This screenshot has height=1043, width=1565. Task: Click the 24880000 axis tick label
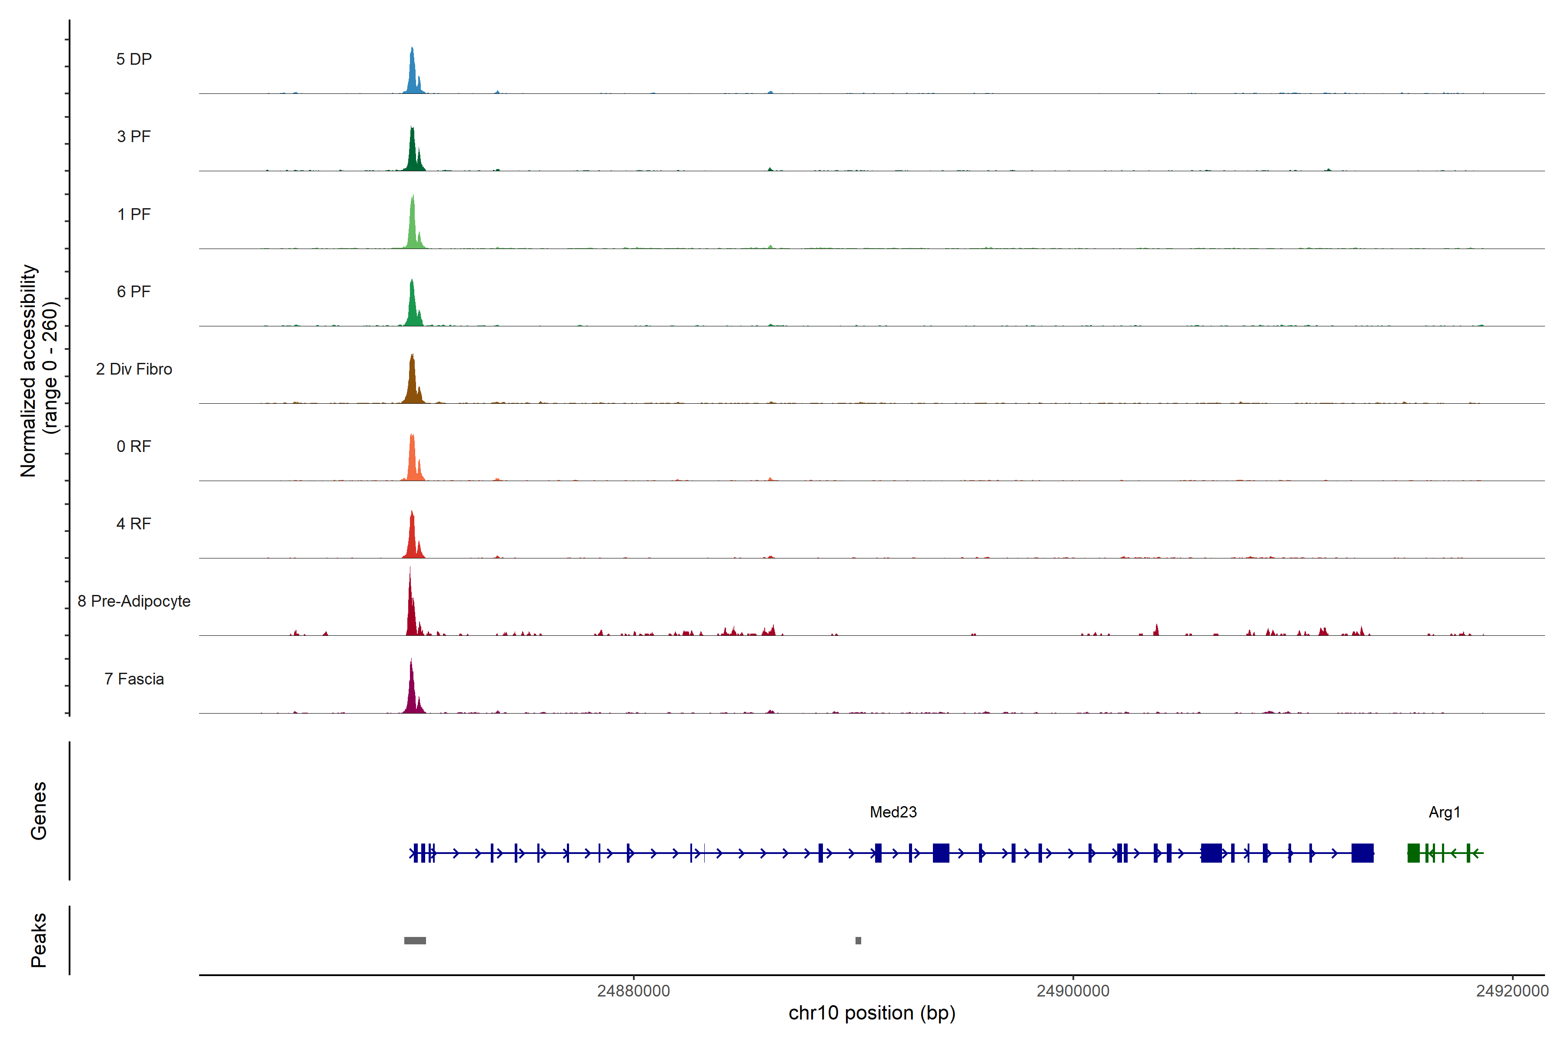pyautogui.click(x=633, y=991)
